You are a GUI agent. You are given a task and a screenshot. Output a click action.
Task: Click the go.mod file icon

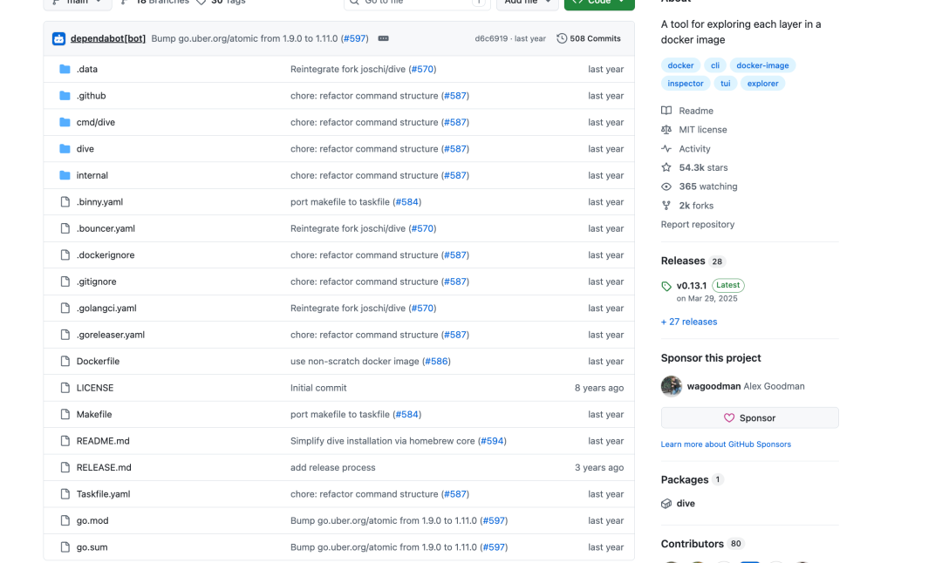65,520
